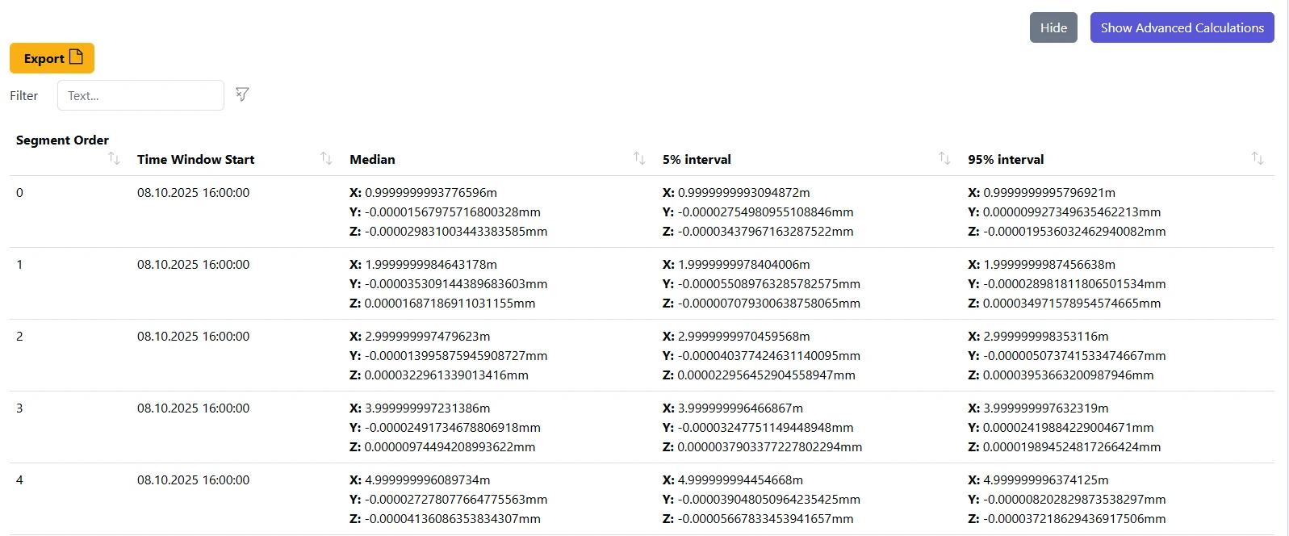Viewport: 1289px width, 536px height.
Task: Select the Median header label
Action: [372, 159]
